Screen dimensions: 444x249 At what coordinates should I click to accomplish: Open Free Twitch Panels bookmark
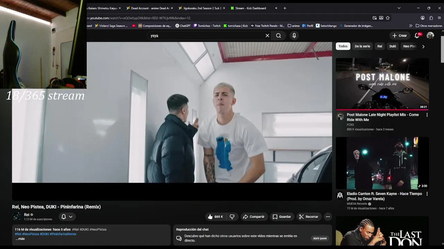pyautogui.click(x=267, y=26)
